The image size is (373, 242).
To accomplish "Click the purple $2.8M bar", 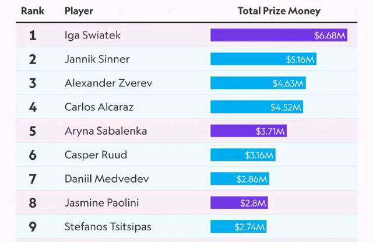I will click(x=239, y=203).
